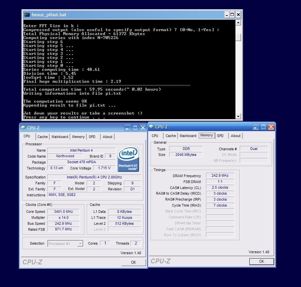Image resolution: width=301 pixels, height=287 pixels.
Task: Open Mainboard tab in right CPU-Z window
Action: click(188, 136)
